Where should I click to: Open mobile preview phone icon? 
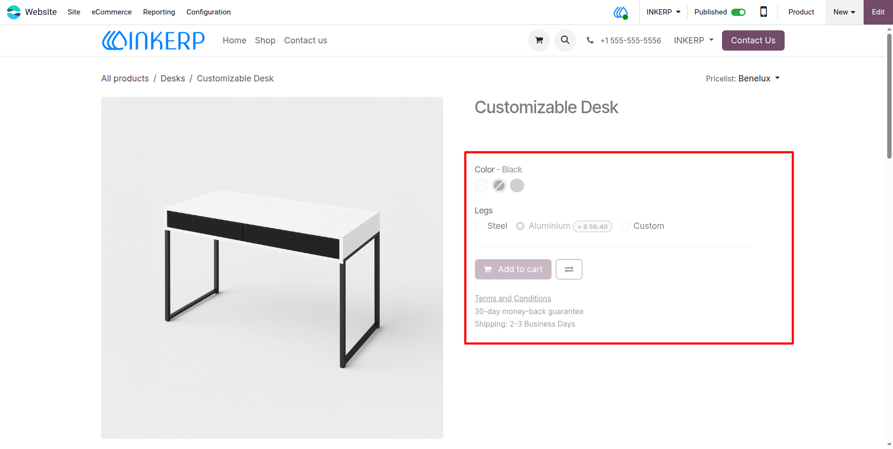point(763,12)
